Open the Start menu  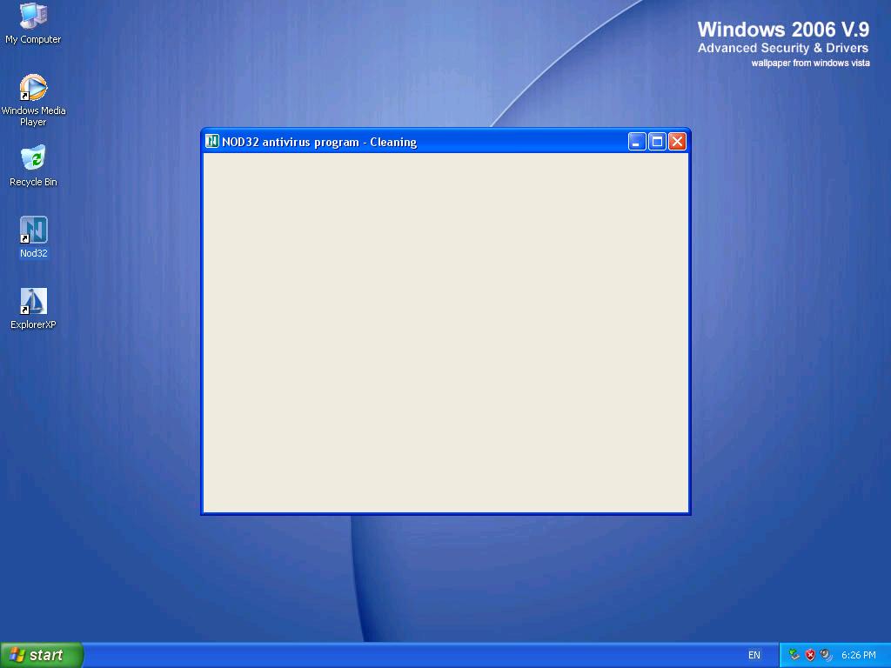(42, 655)
